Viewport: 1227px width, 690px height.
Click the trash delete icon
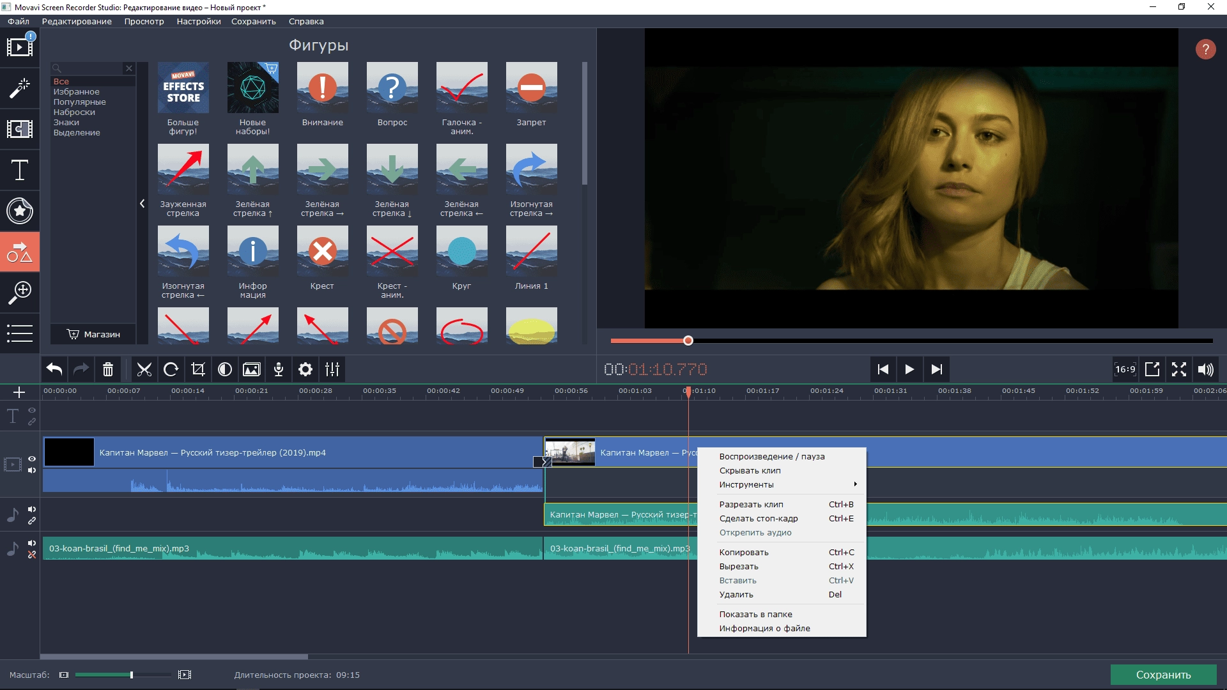point(108,369)
